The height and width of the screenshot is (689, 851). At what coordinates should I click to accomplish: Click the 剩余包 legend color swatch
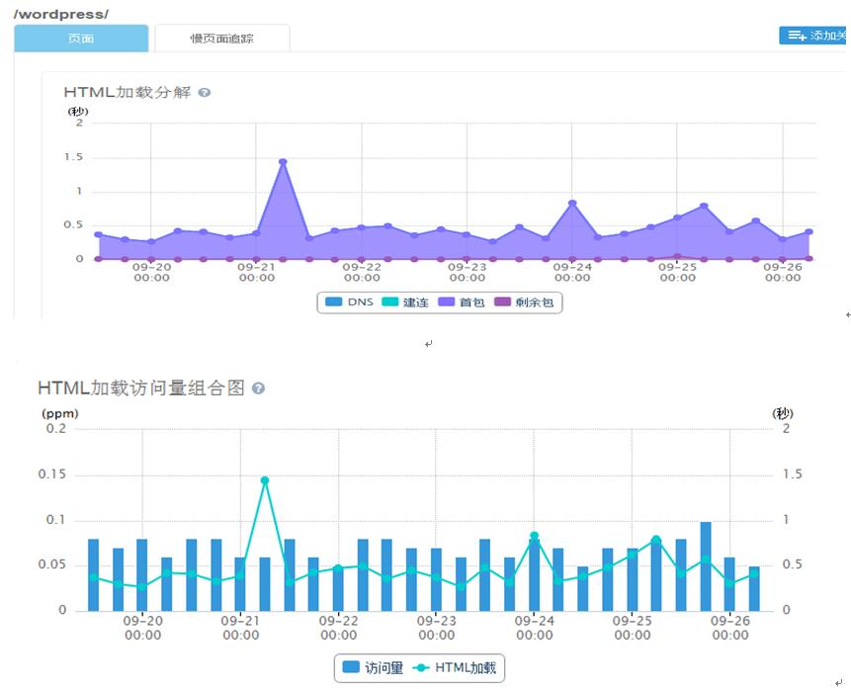click(503, 302)
